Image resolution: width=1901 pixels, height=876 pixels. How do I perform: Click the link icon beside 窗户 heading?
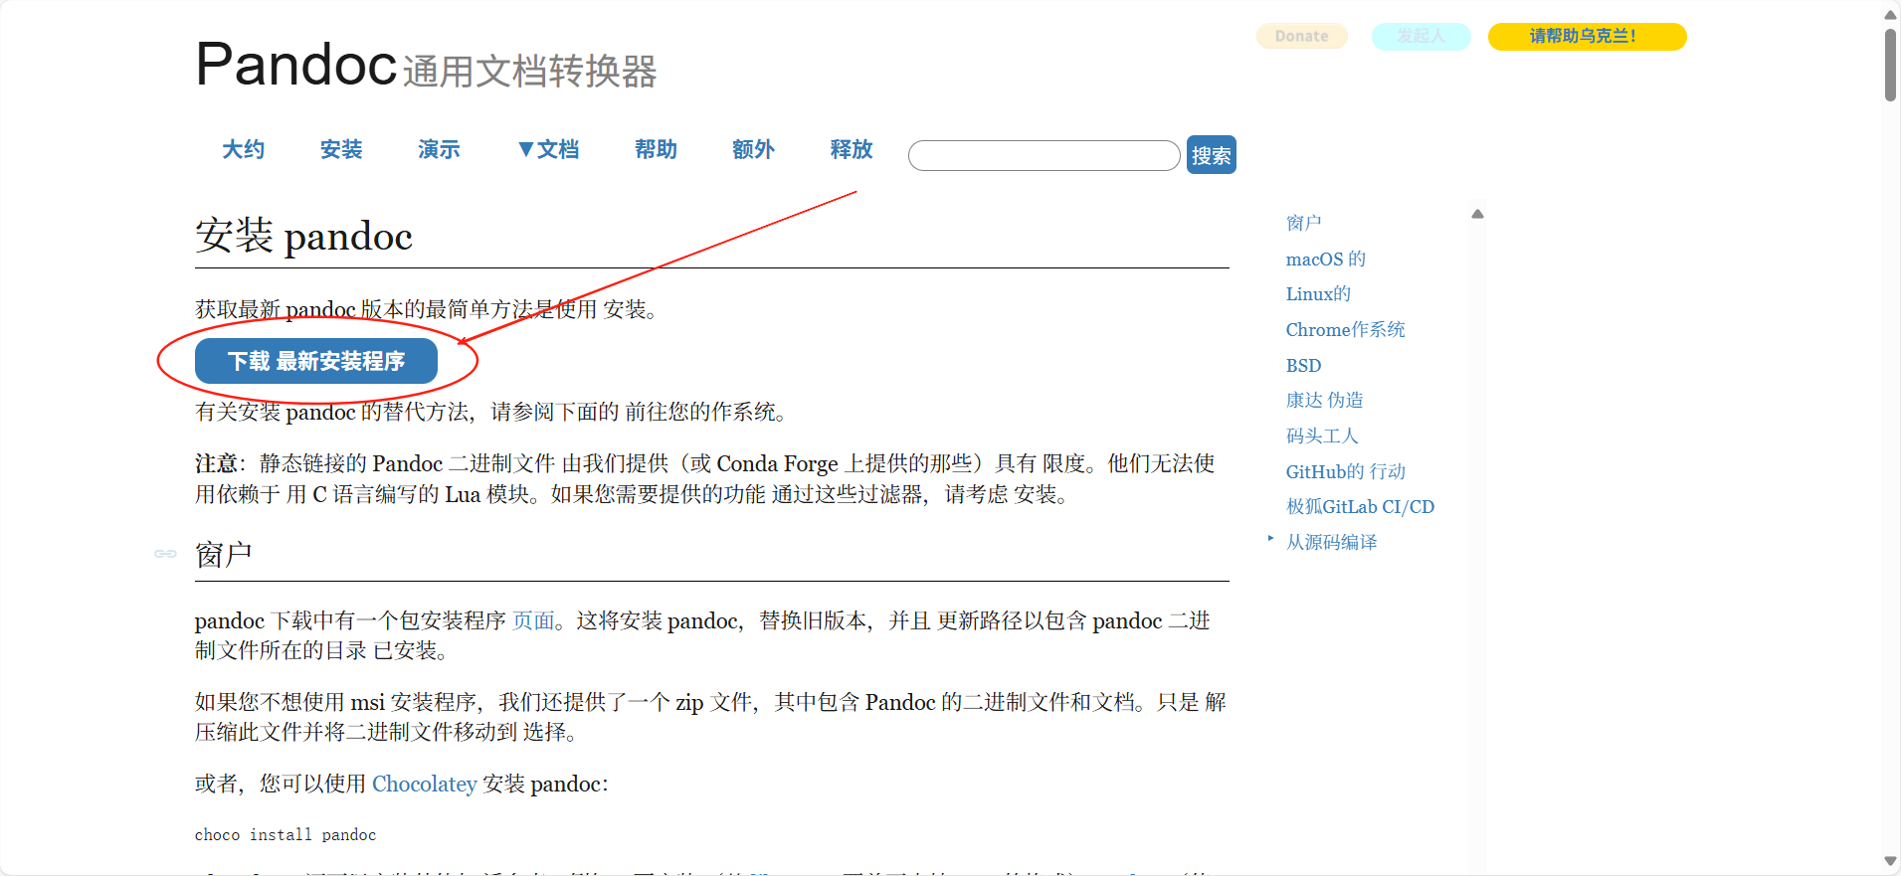click(x=165, y=554)
